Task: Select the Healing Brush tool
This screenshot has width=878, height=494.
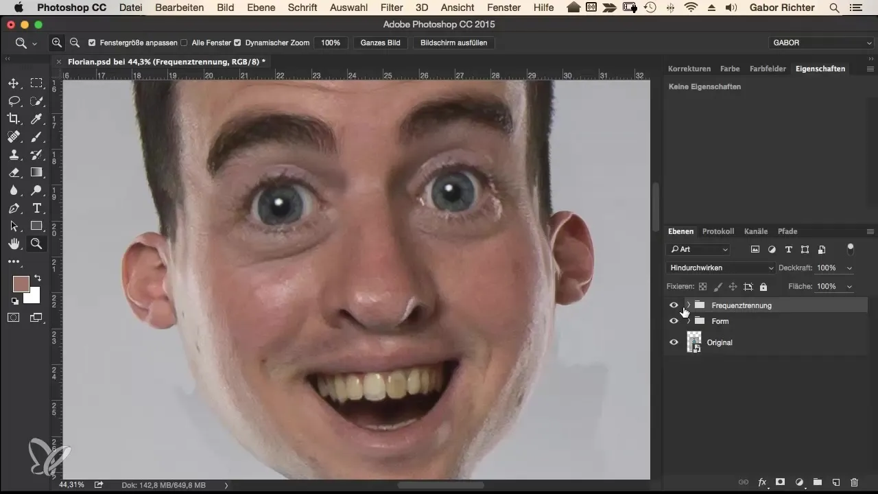Action: tap(14, 137)
